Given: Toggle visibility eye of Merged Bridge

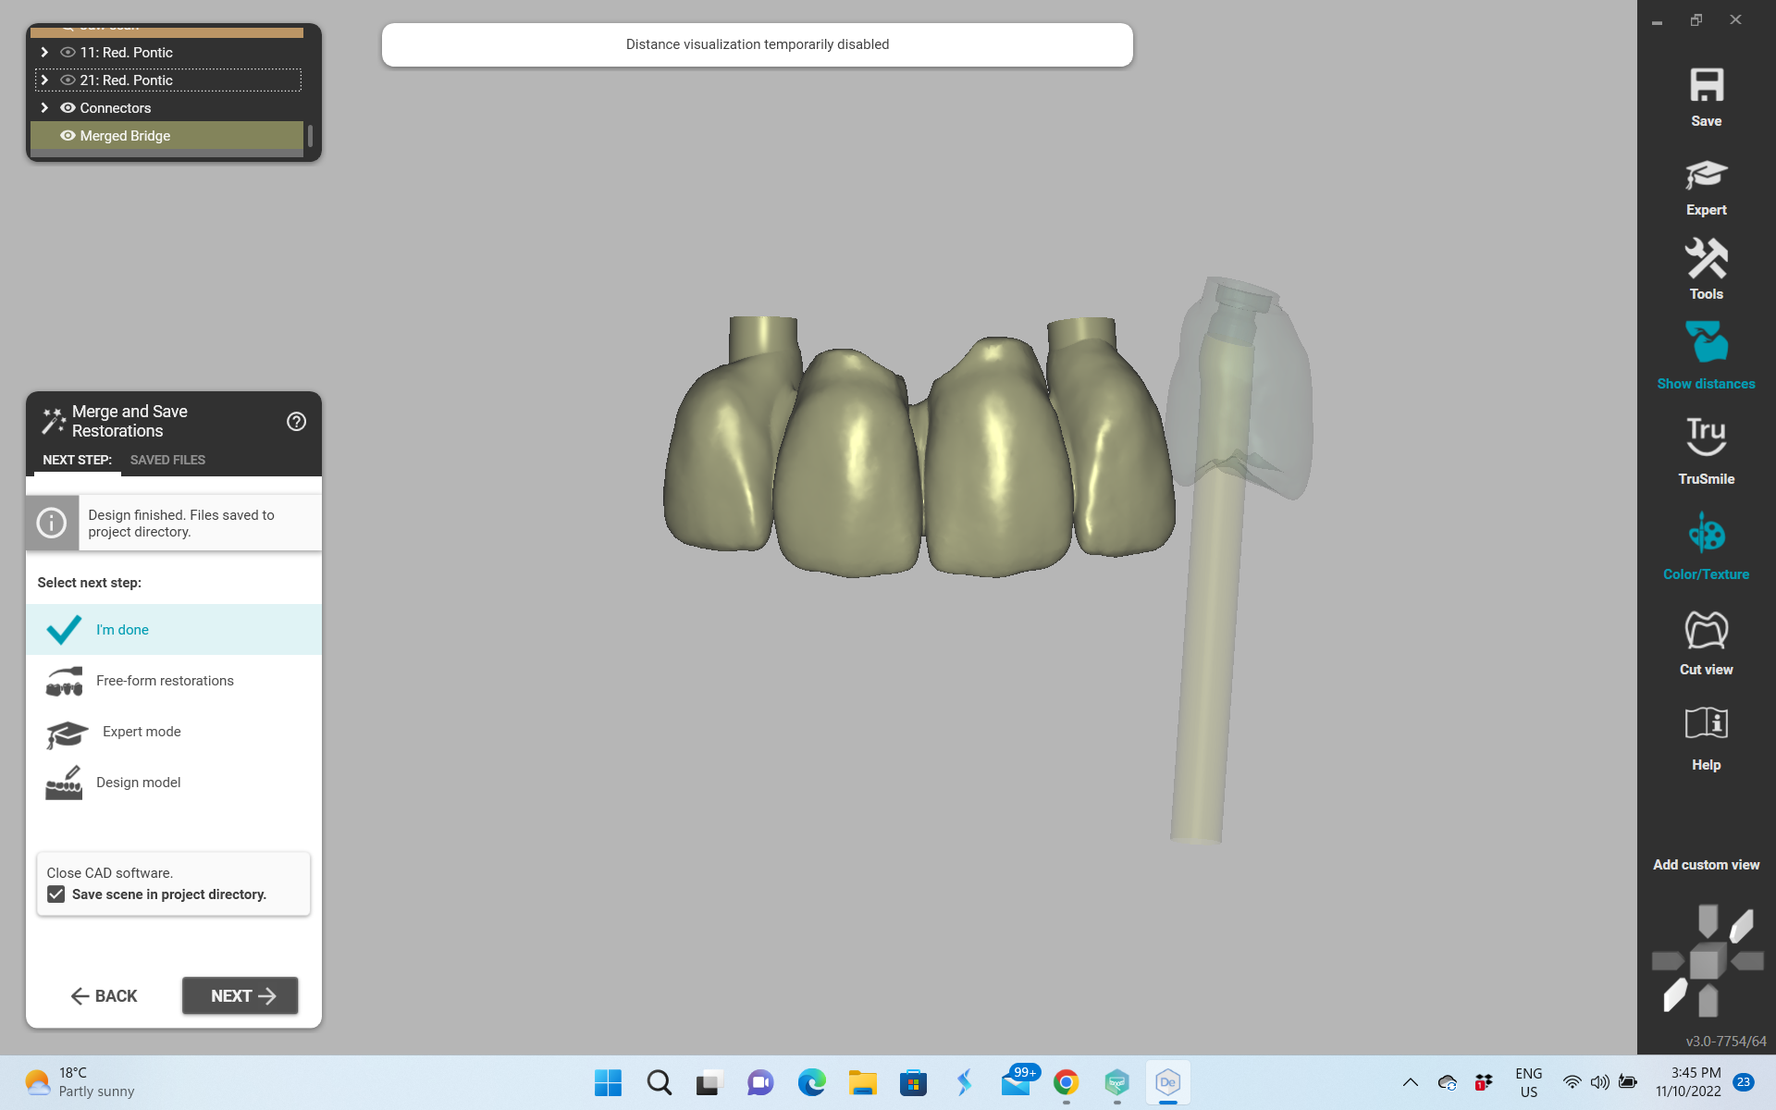Looking at the screenshot, I should [x=68, y=136].
